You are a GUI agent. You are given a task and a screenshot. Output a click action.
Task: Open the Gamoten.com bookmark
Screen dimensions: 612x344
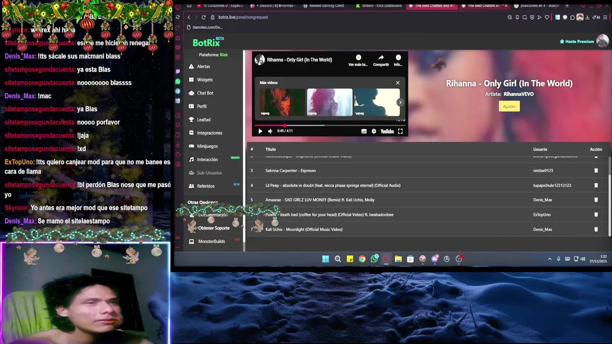204,27
